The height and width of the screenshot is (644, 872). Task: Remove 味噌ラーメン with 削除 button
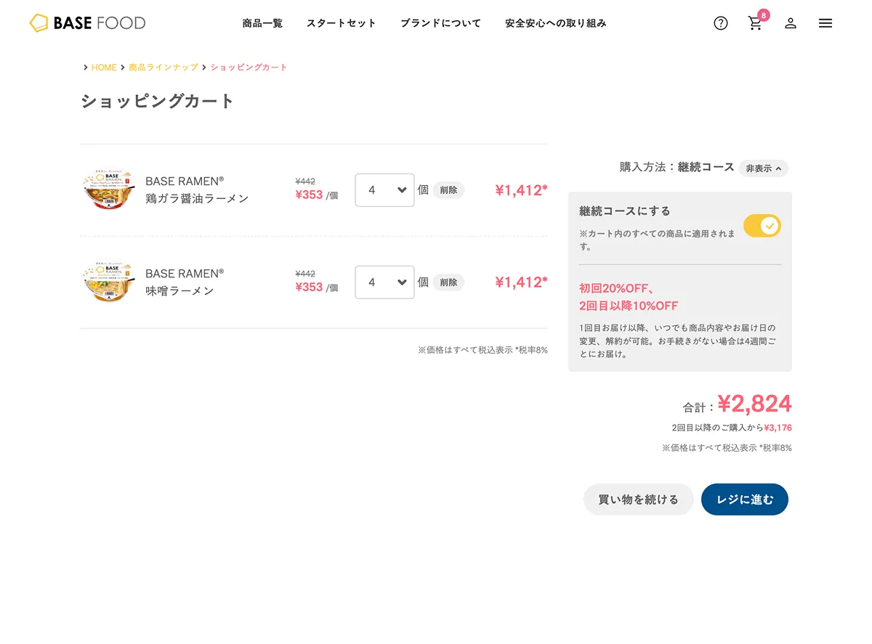tap(448, 282)
